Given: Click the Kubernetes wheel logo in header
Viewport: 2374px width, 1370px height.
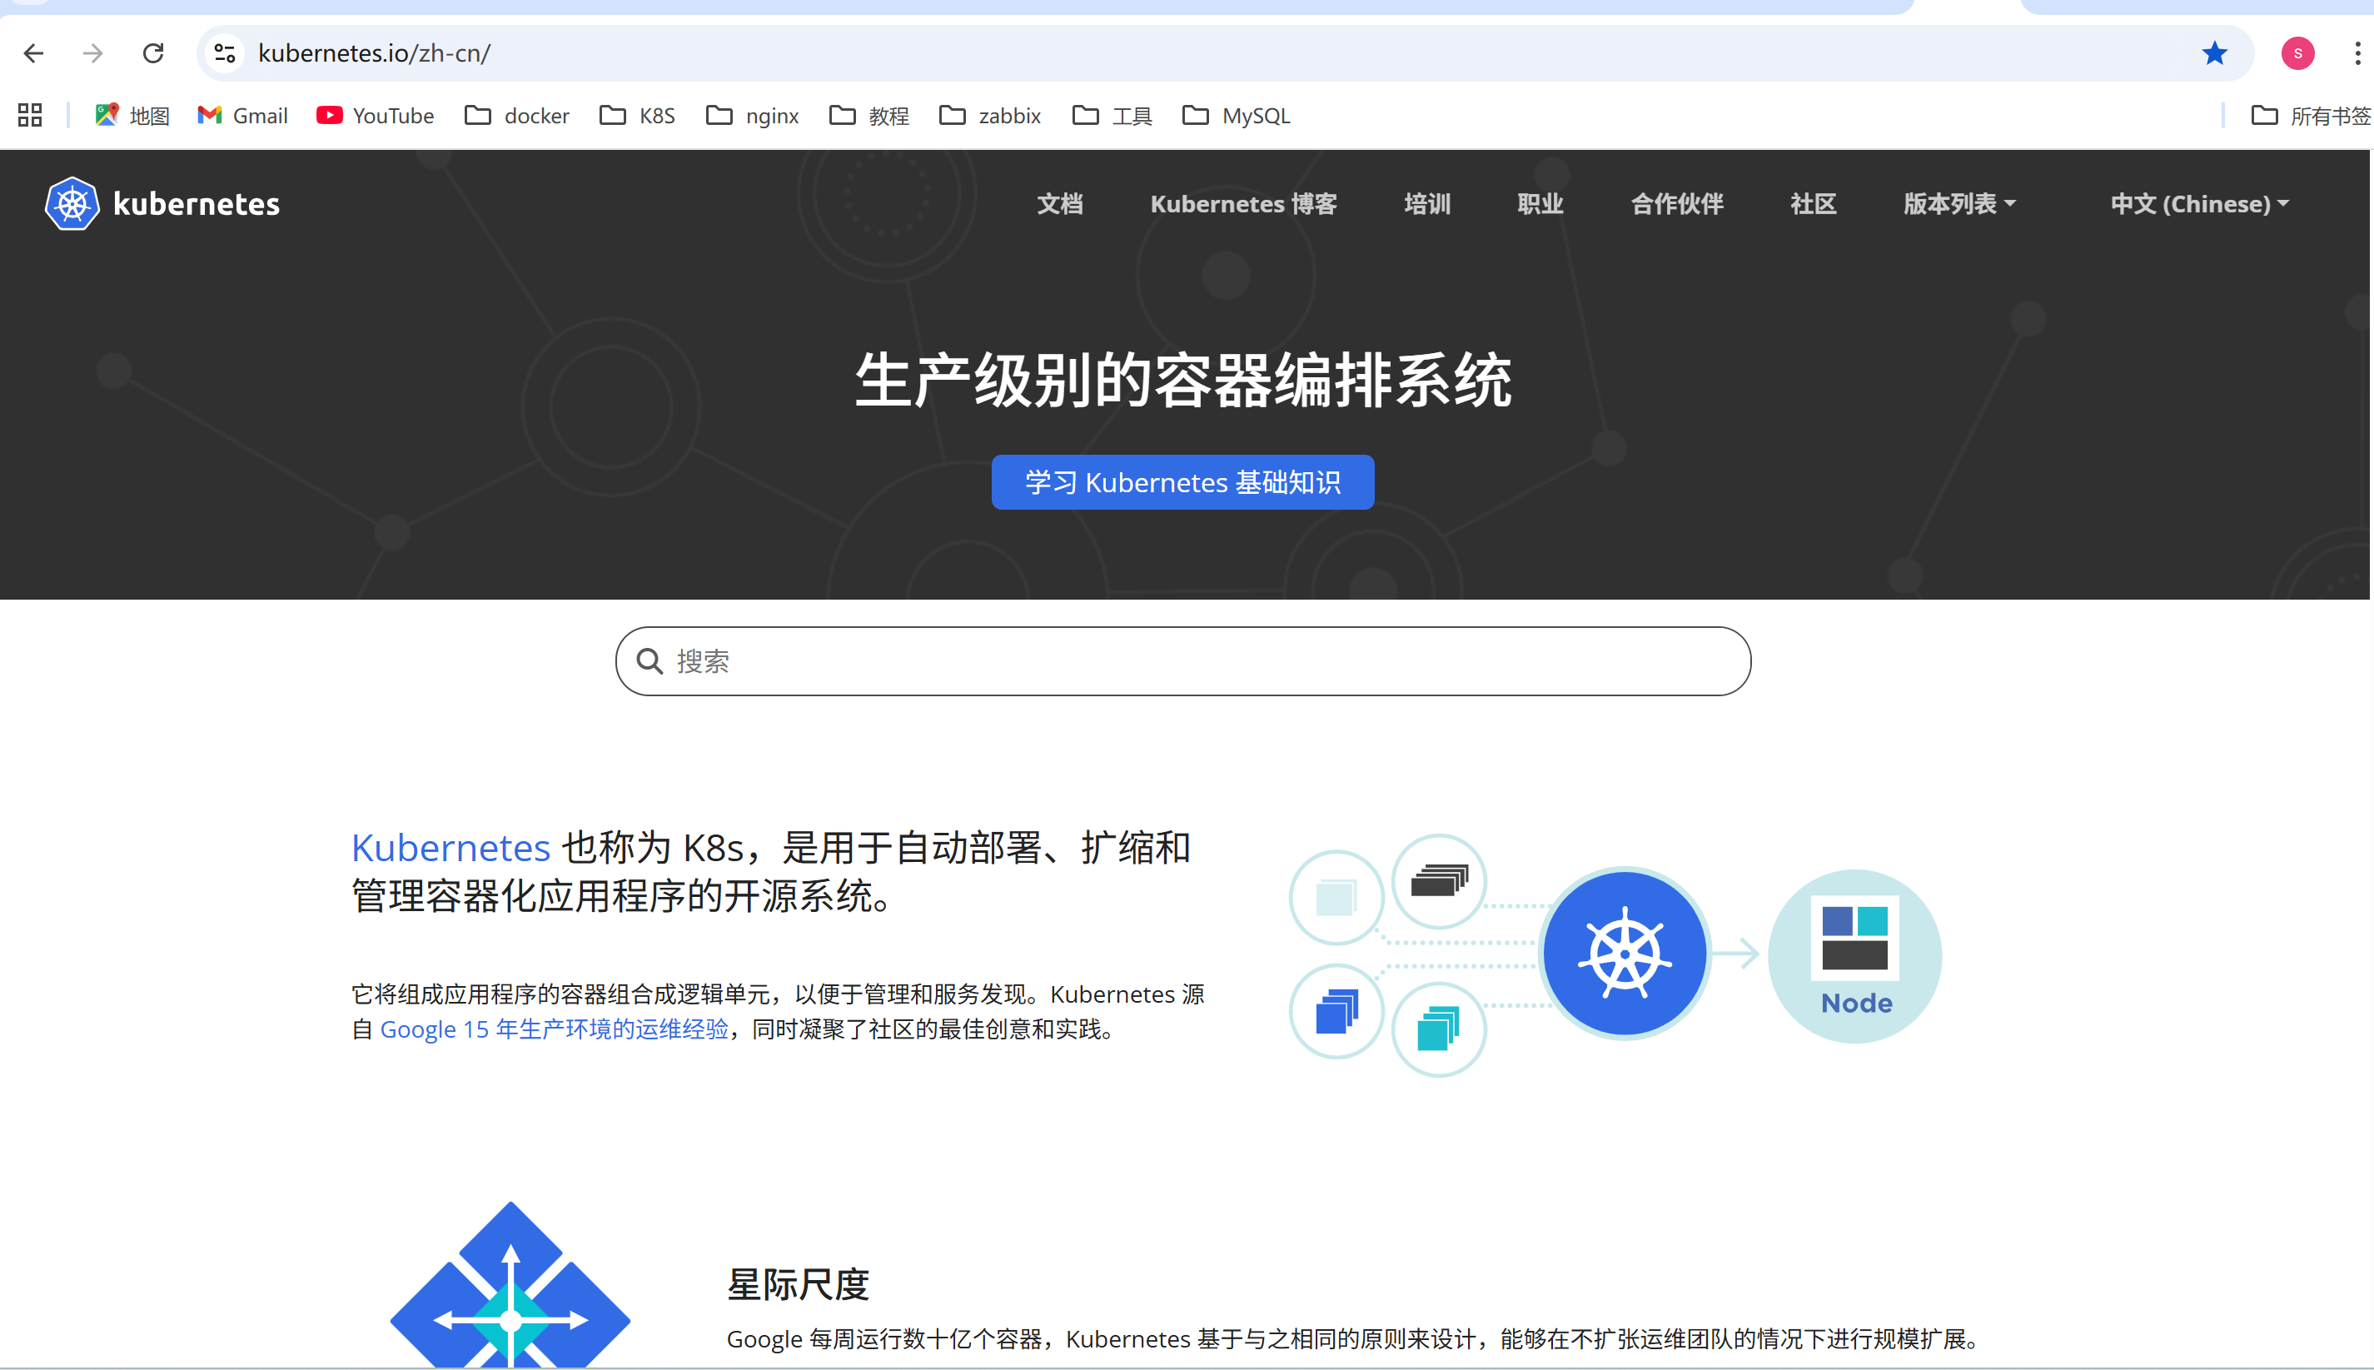Looking at the screenshot, I should [x=72, y=203].
